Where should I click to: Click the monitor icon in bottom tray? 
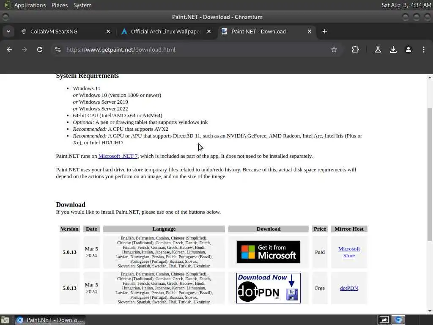[384, 320]
